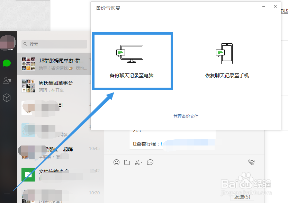This screenshot has height=203, width=288.
Task: Start a video call with the call icon
Action: pyautogui.click(x=251, y=162)
